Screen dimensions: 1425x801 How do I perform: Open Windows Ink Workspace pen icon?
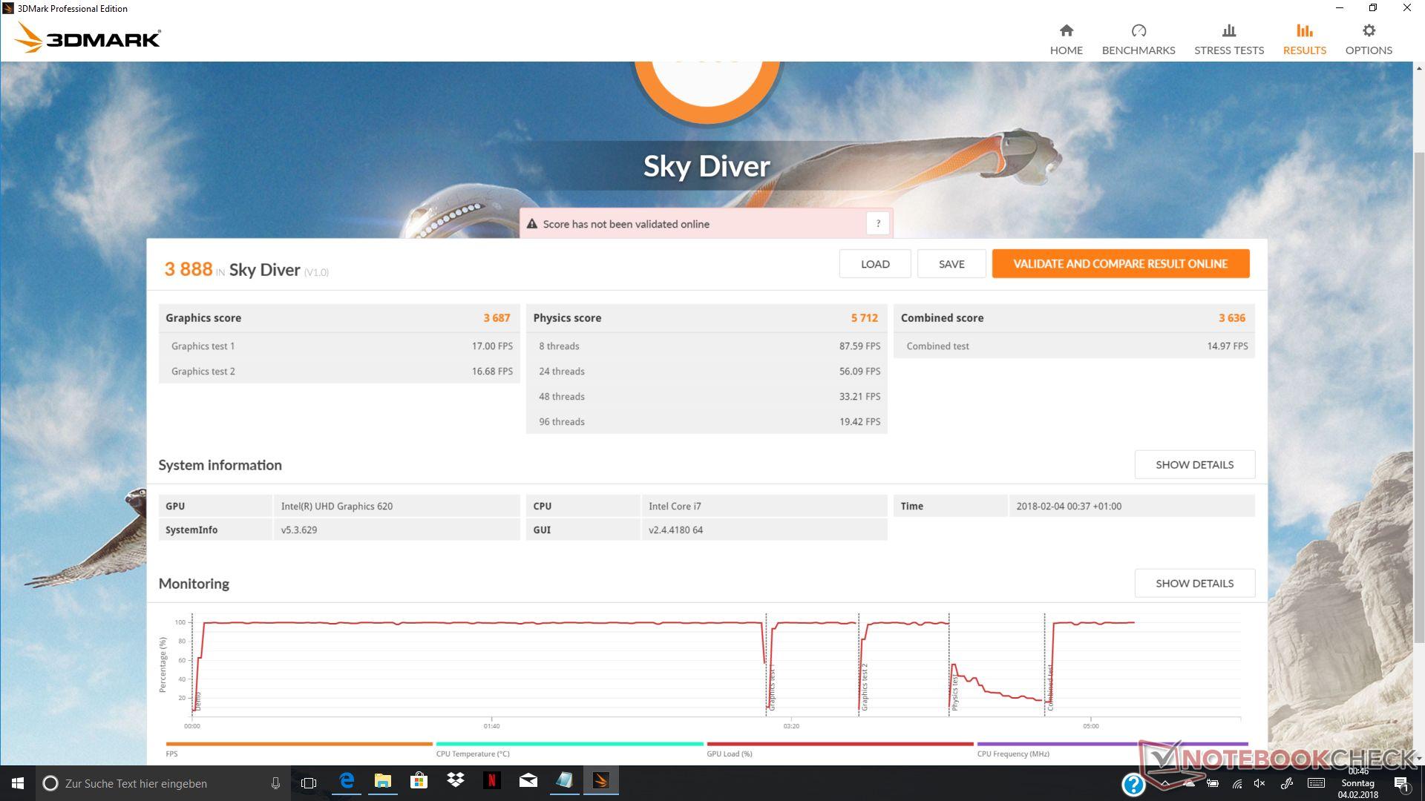pos(1287,783)
